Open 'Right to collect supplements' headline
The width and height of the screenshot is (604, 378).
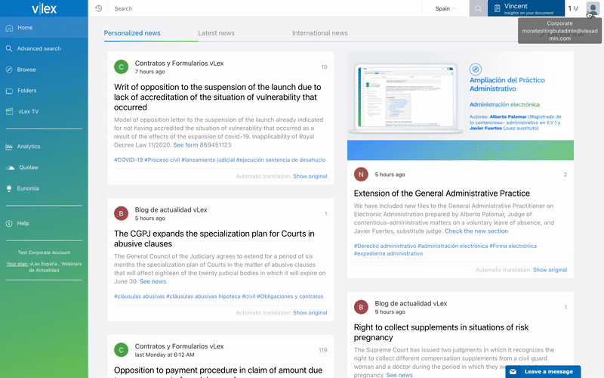coord(441,332)
